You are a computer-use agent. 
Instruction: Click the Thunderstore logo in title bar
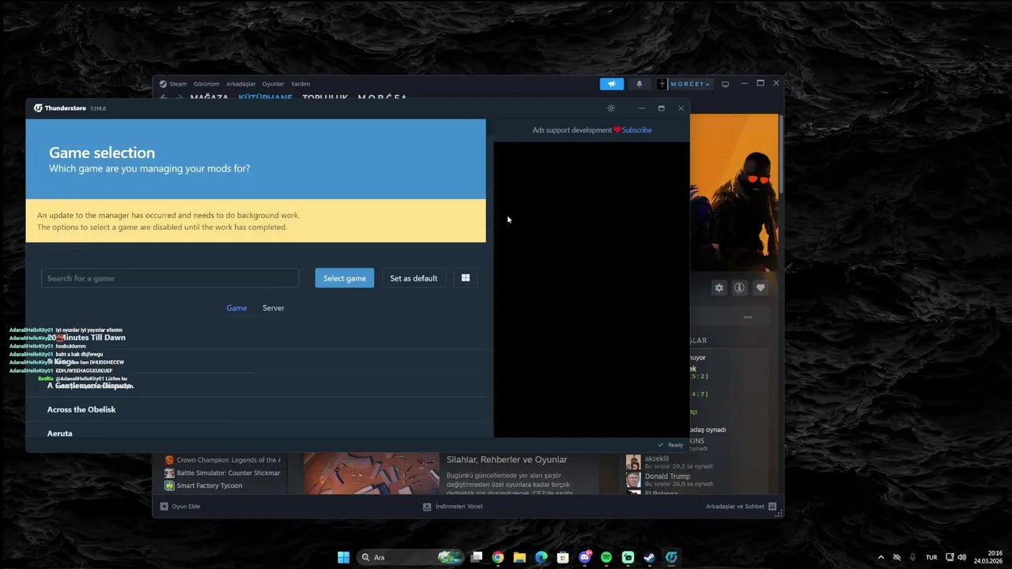click(x=38, y=108)
